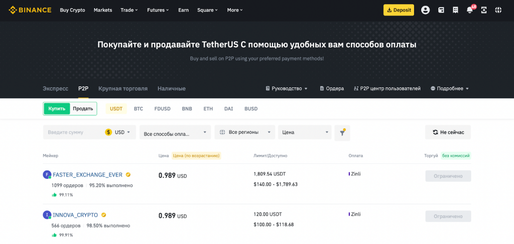The height and width of the screenshot is (244, 514).
Task: Click Zinli payment in INNOVA_CRYPTO row
Action: pyautogui.click(x=355, y=214)
